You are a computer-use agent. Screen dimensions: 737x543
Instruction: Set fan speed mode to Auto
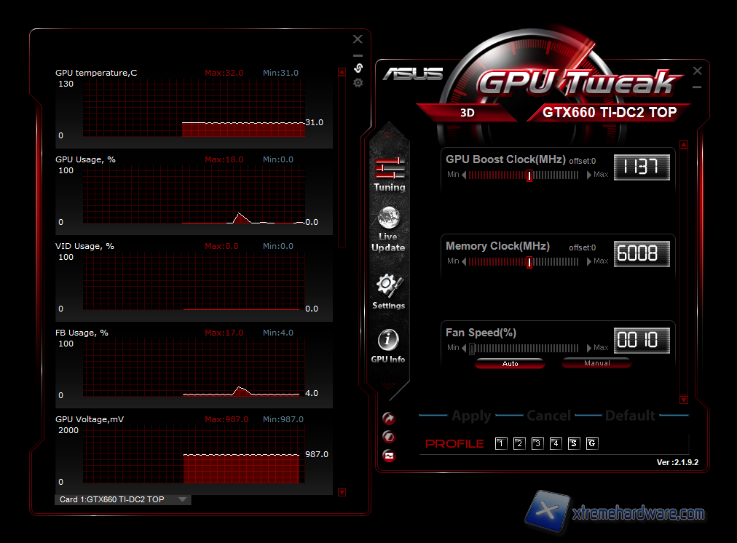[510, 363]
